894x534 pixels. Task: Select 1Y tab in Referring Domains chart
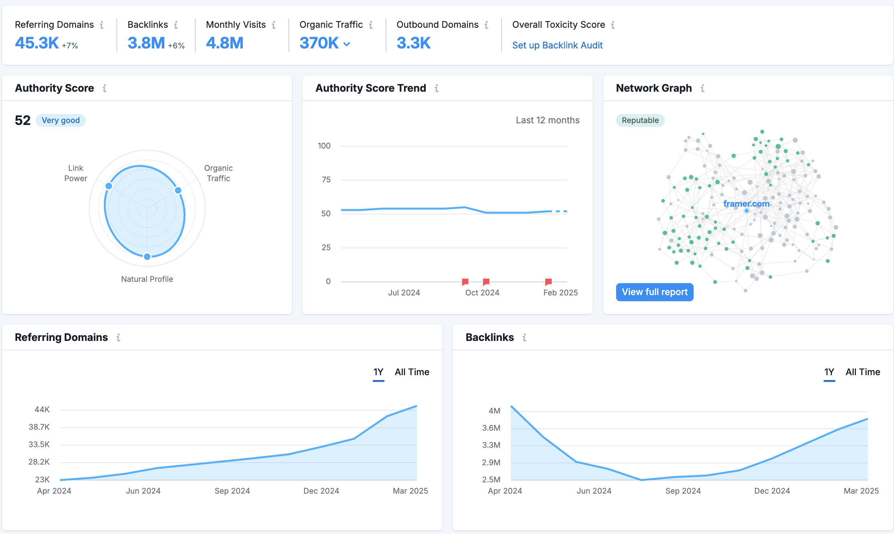coord(378,372)
